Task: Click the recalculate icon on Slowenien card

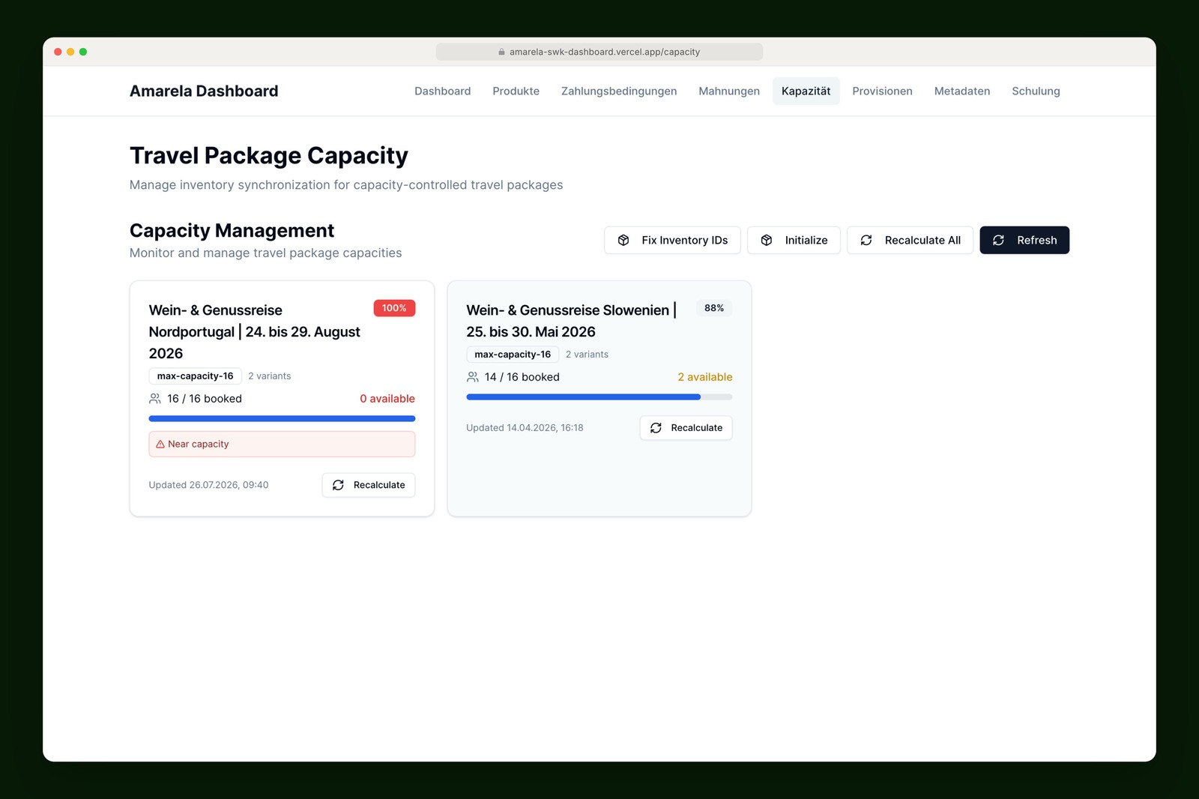Action: [x=656, y=427]
